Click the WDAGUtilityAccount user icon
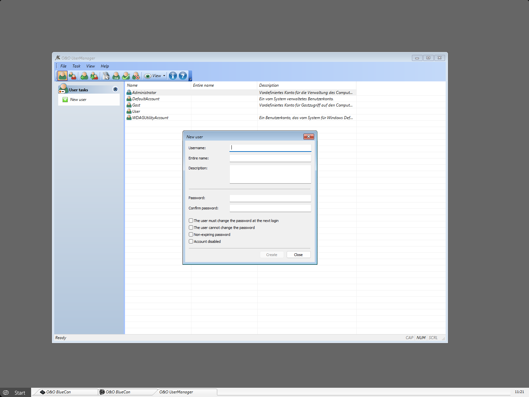The image size is (529, 397). (129, 117)
